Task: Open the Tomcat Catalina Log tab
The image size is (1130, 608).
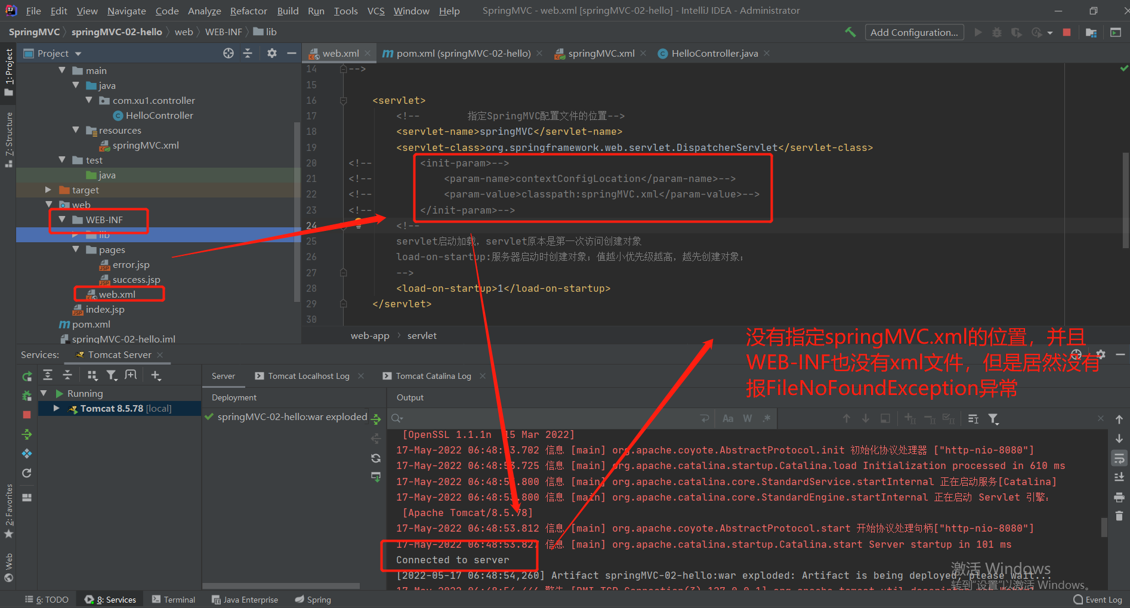Action: click(x=427, y=376)
